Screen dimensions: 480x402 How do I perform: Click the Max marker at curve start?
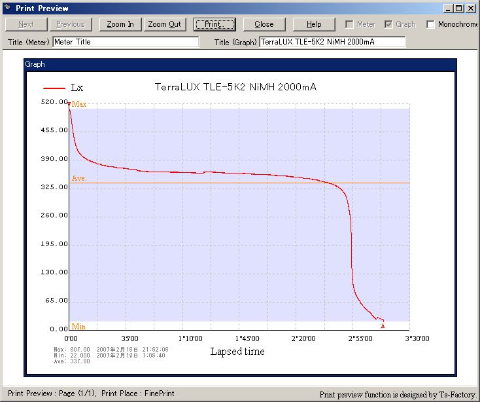(69, 104)
